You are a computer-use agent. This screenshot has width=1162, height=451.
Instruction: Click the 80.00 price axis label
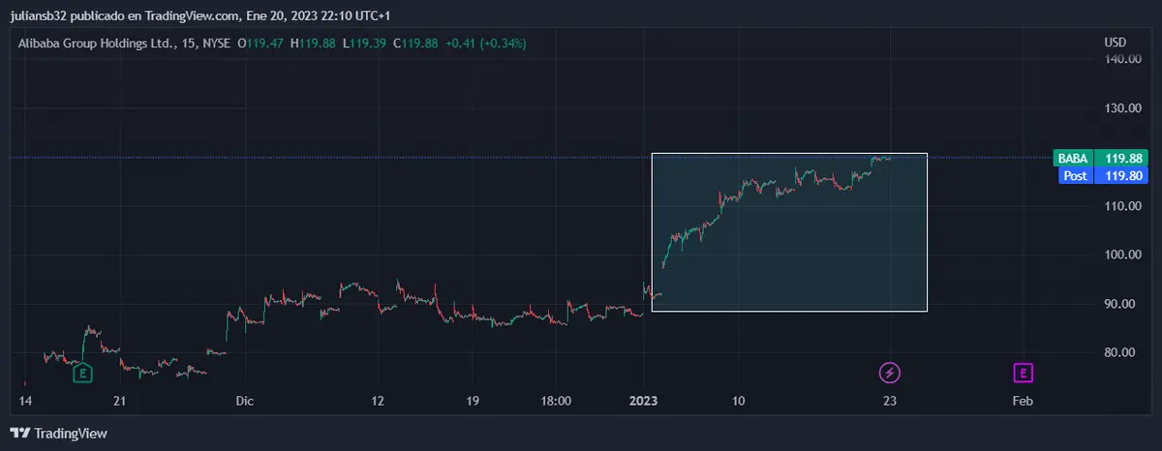[1121, 353]
